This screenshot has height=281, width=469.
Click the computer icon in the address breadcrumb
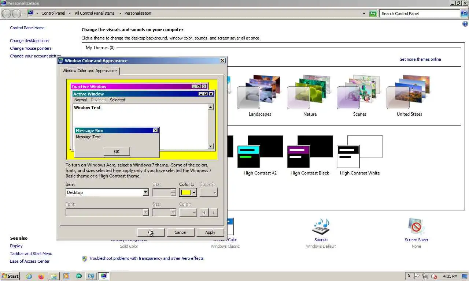pyautogui.click(x=31, y=13)
